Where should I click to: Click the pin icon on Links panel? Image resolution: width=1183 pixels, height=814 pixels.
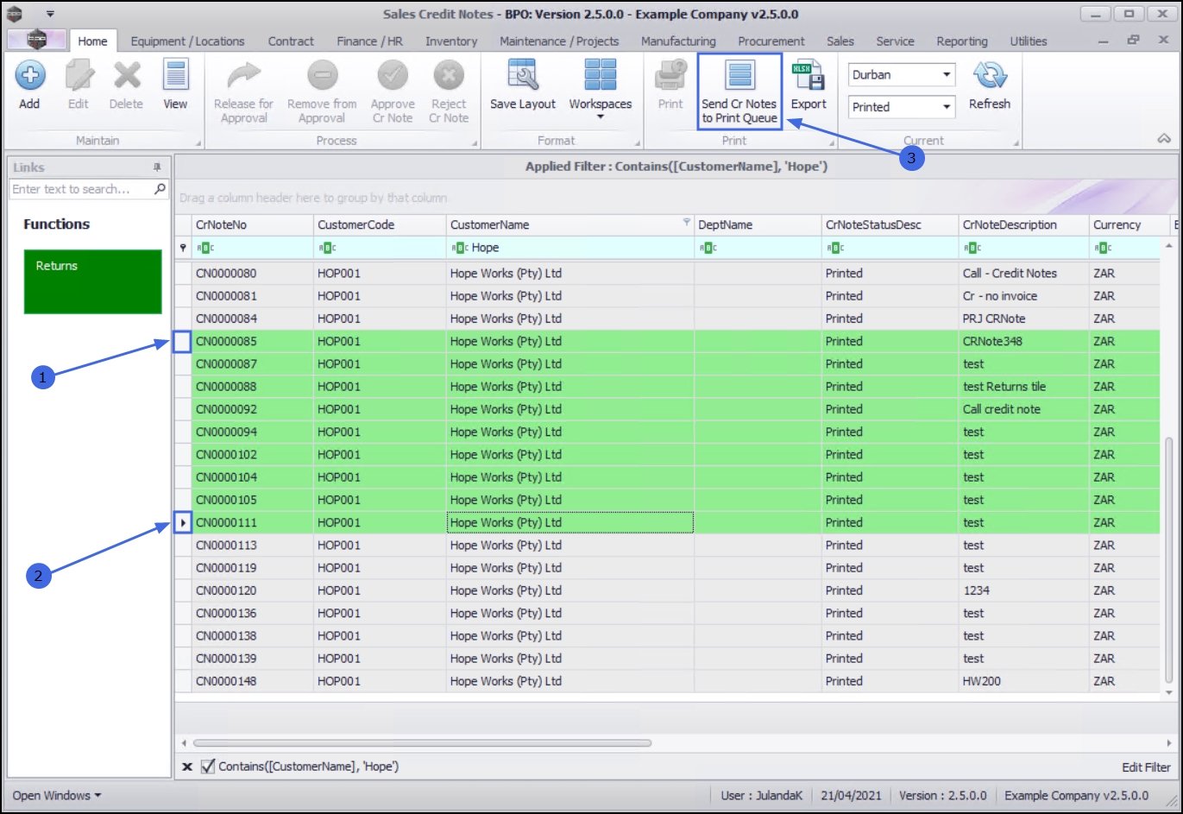click(x=157, y=167)
